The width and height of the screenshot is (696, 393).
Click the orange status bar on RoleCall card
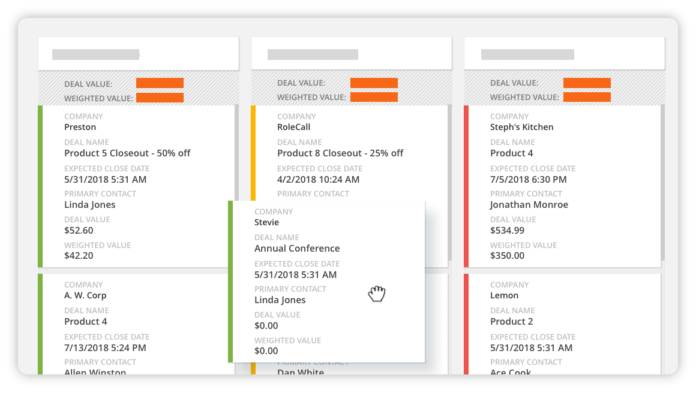(x=253, y=150)
